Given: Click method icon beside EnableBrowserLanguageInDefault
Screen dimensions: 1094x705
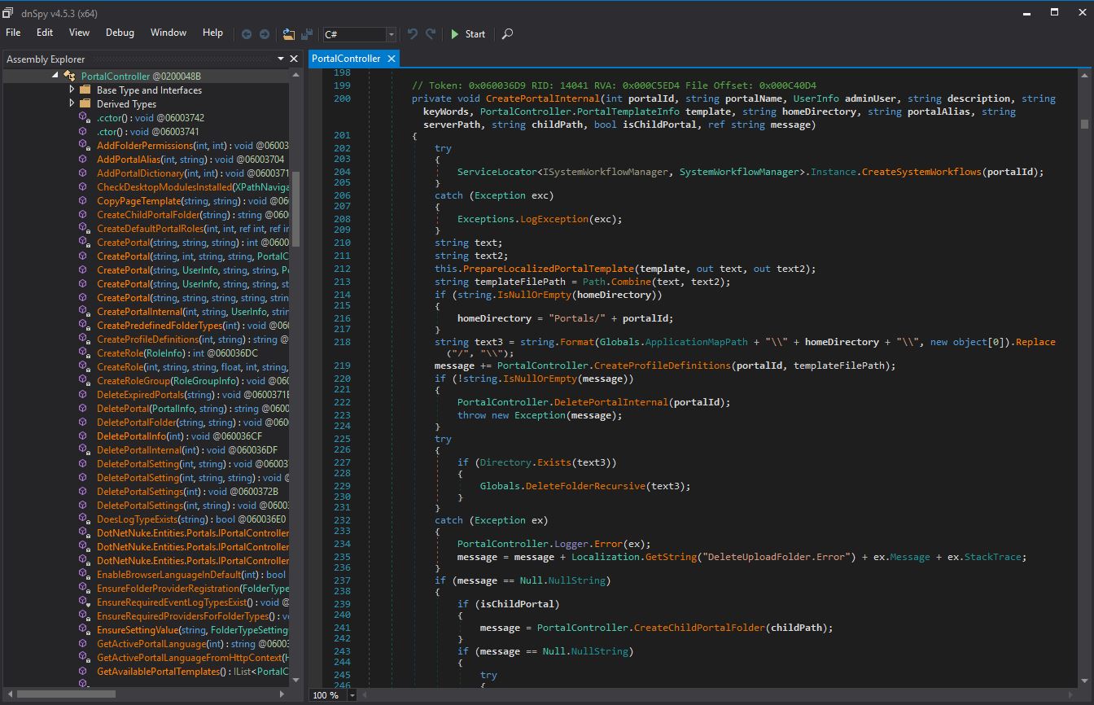Looking at the screenshot, I should pos(84,574).
